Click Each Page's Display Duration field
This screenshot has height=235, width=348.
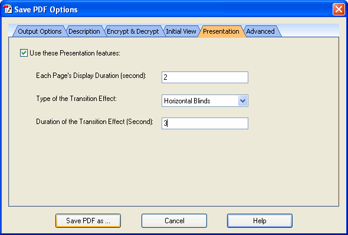click(205, 77)
